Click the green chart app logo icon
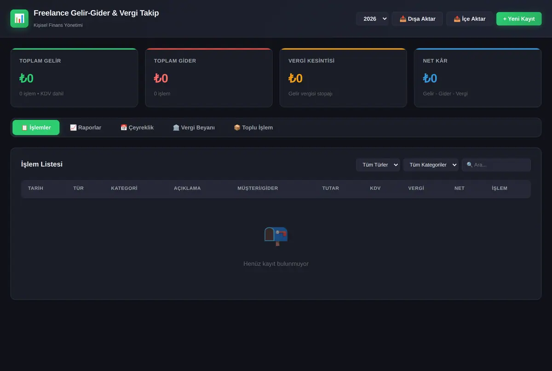 pos(19,18)
